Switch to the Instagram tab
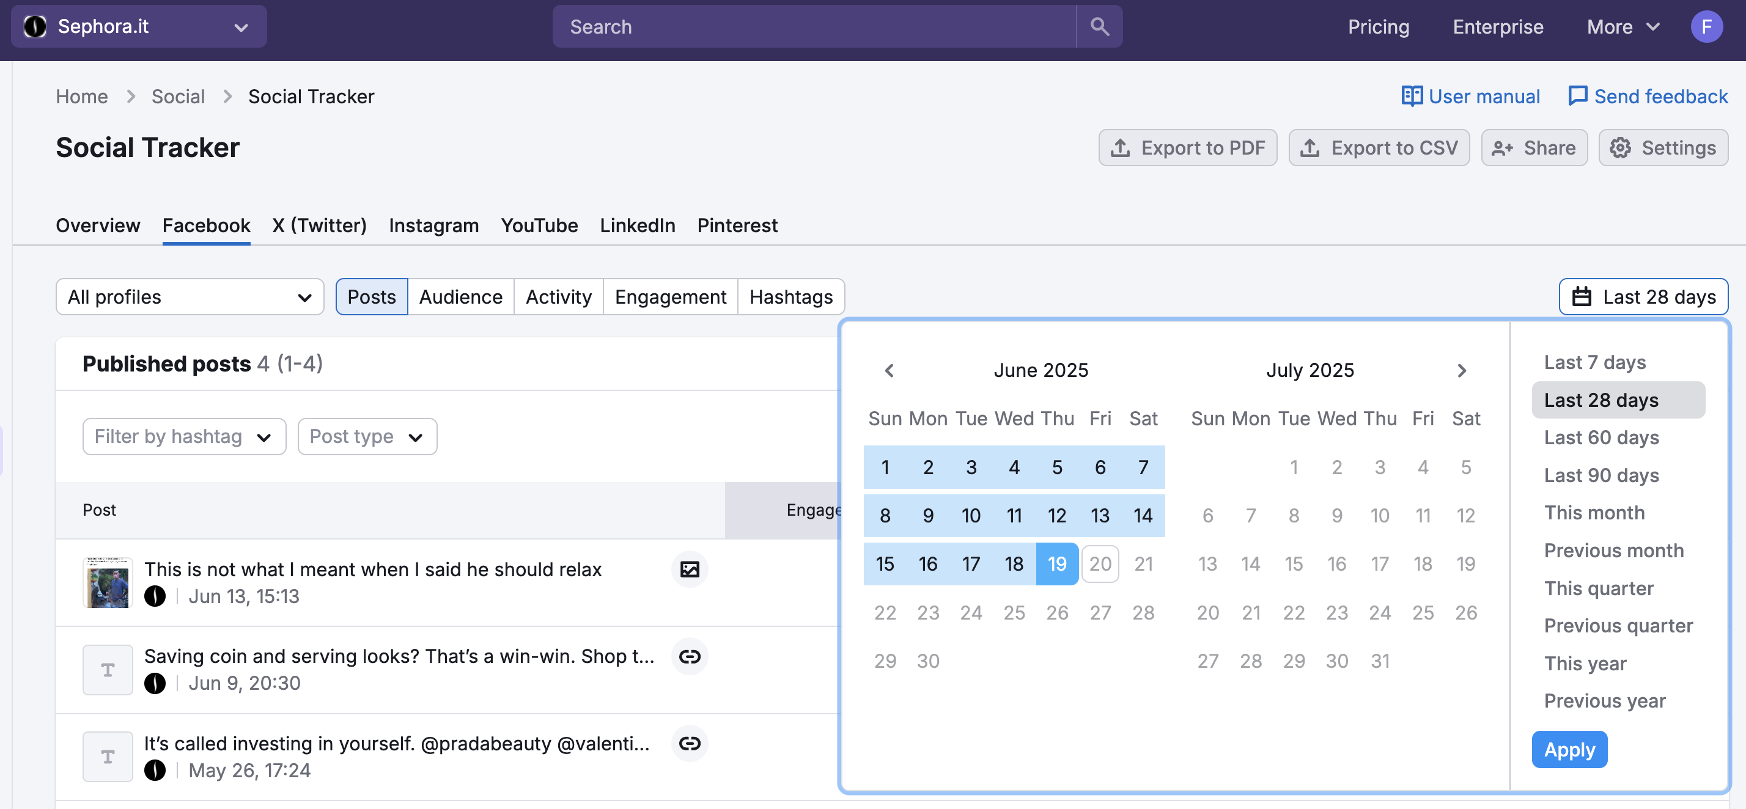 (x=433, y=225)
